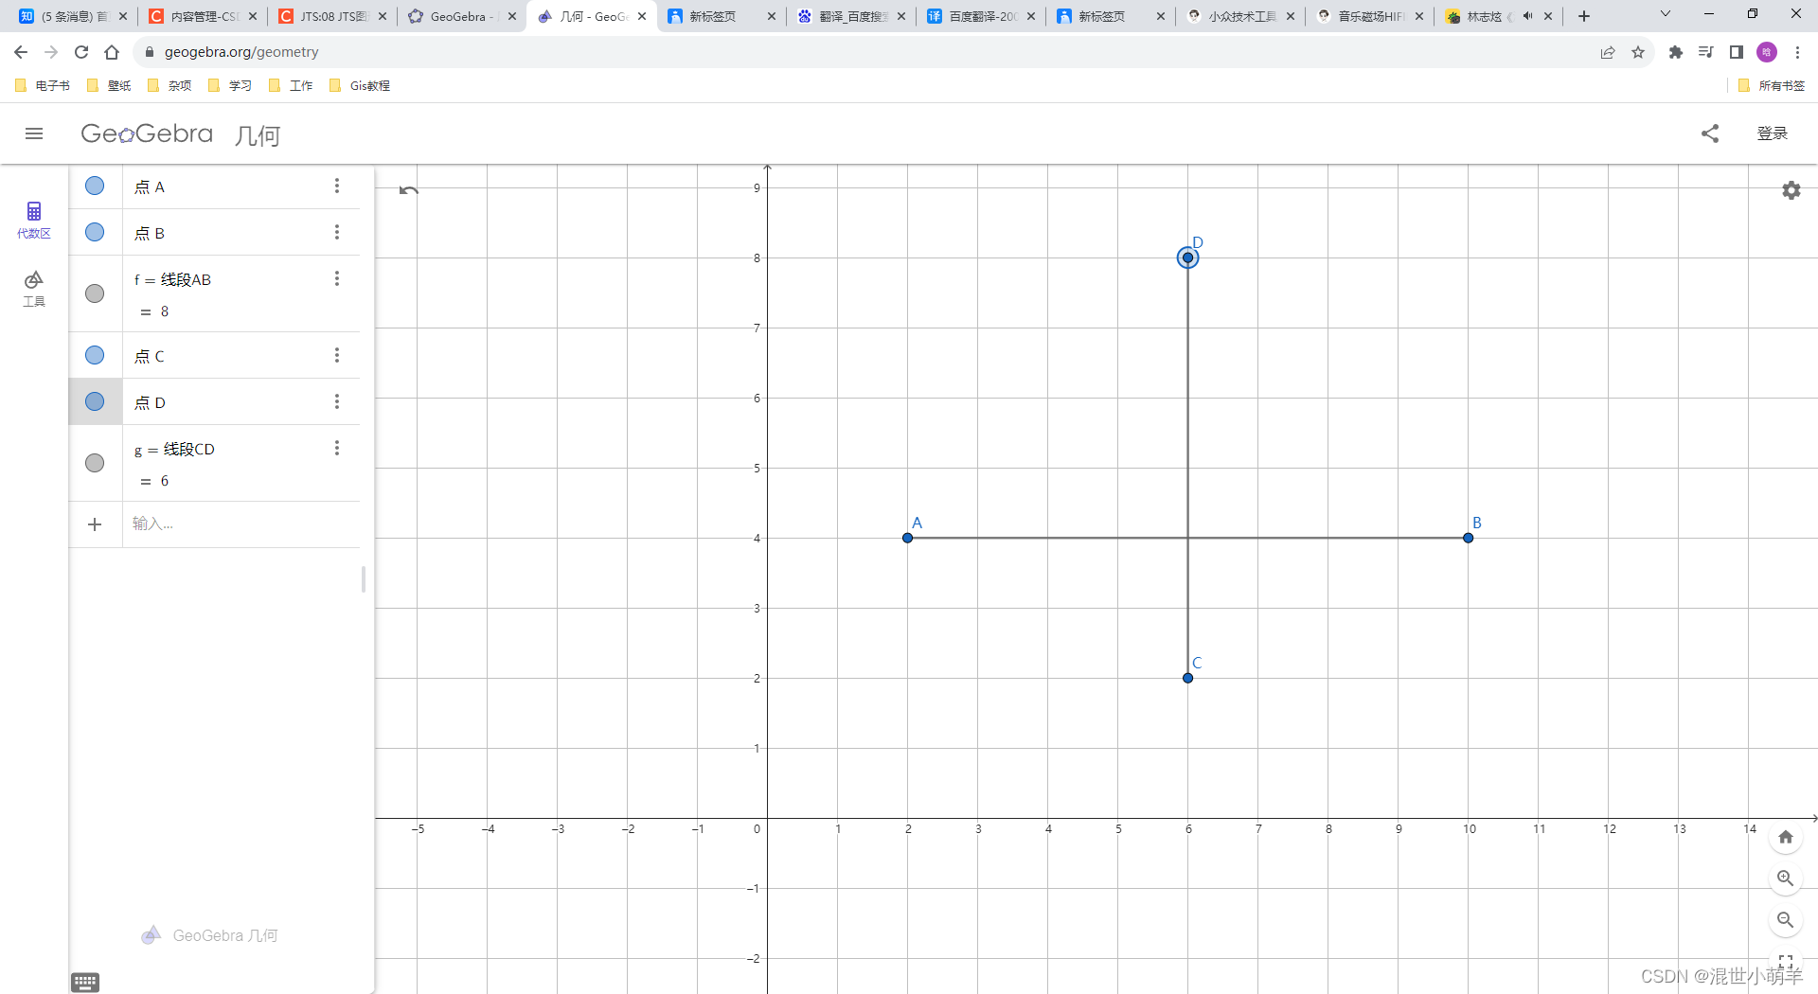Click the geogebra.org/geometry address bar
The height and width of the screenshot is (994, 1818).
click(241, 52)
